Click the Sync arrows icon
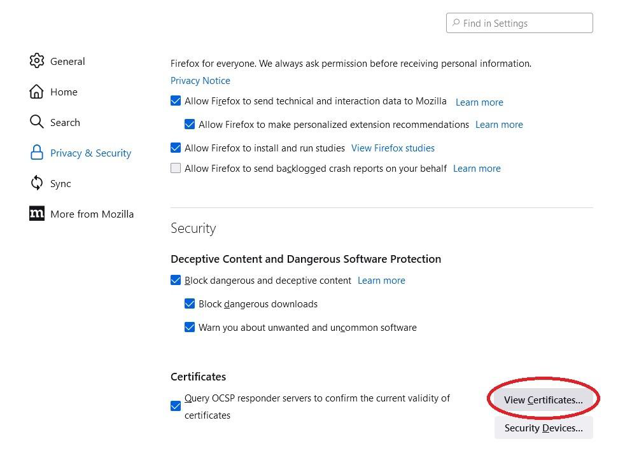This screenshot has height=467, width=639. click(x=37, y=183)
